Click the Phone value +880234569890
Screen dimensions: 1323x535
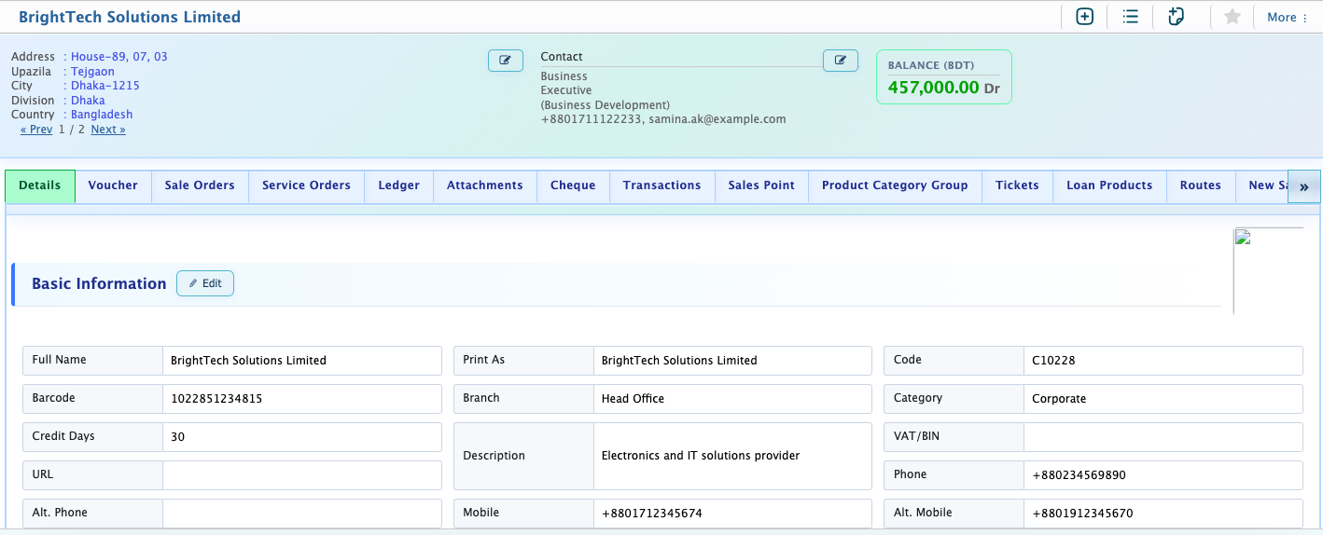1163,475
